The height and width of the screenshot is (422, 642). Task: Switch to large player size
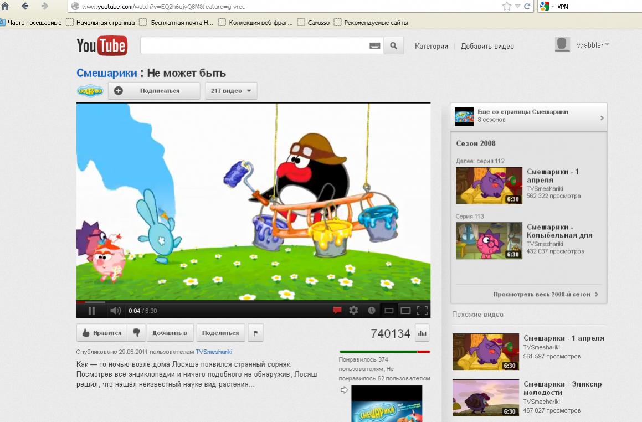click(405, 311)
